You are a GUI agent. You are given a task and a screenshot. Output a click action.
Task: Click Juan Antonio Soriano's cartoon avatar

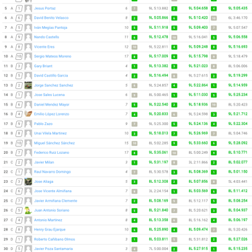pos(28,210)
